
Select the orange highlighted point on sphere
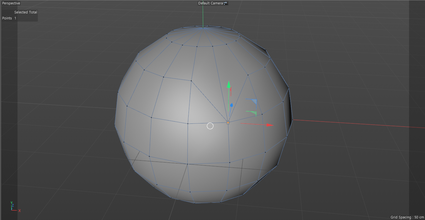228,123
